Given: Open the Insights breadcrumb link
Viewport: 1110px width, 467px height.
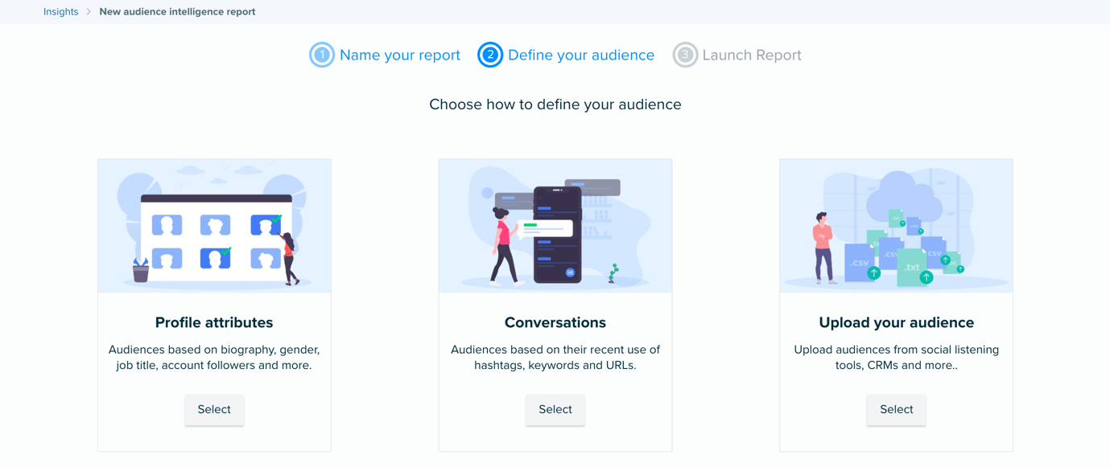Looking at the screenshot, I should click(x=60, y=12).
